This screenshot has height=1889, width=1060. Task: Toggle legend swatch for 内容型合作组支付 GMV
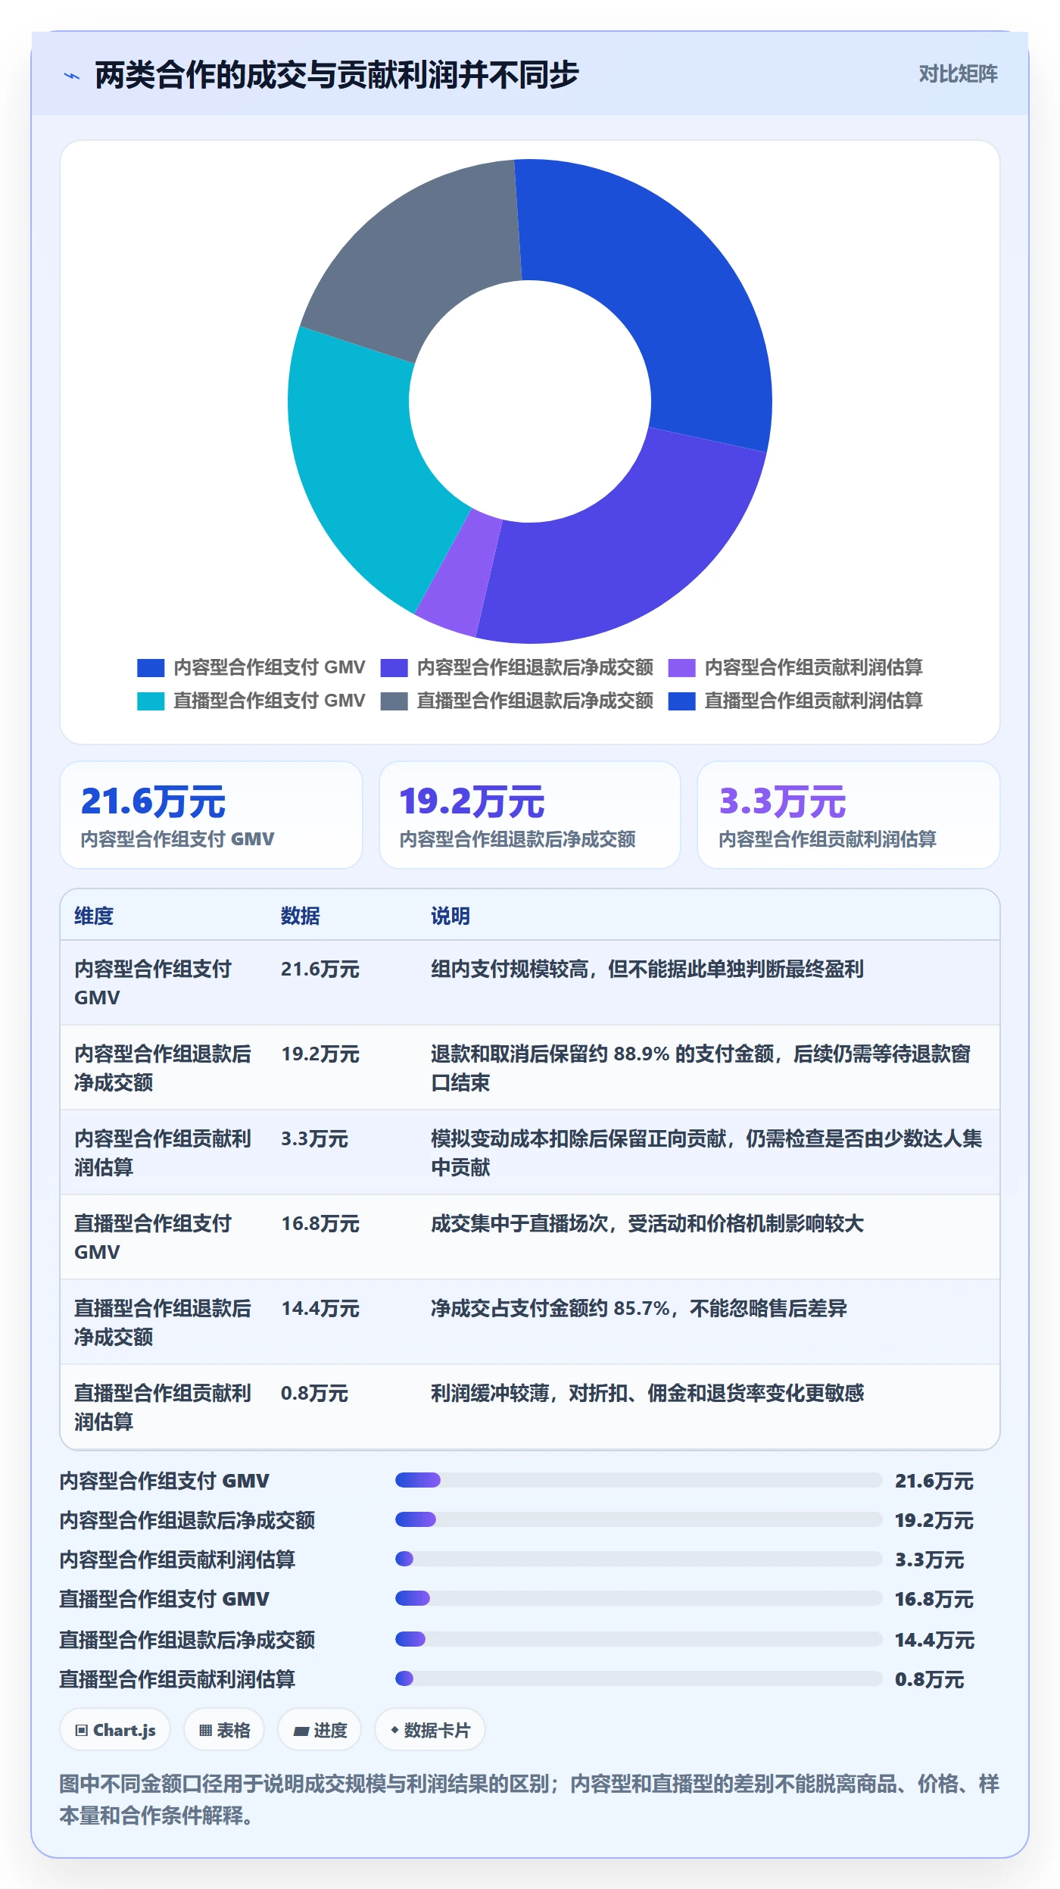(x=151, y=668)
